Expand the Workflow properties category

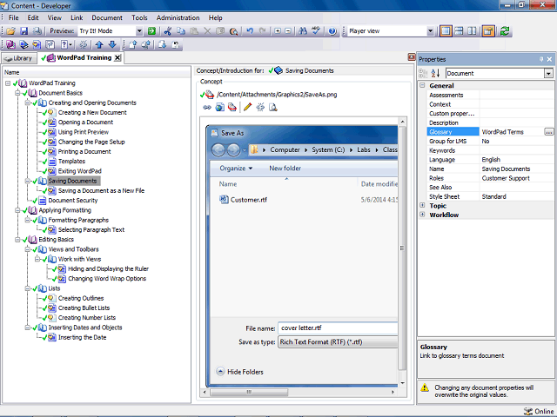[x=422, y=215]
